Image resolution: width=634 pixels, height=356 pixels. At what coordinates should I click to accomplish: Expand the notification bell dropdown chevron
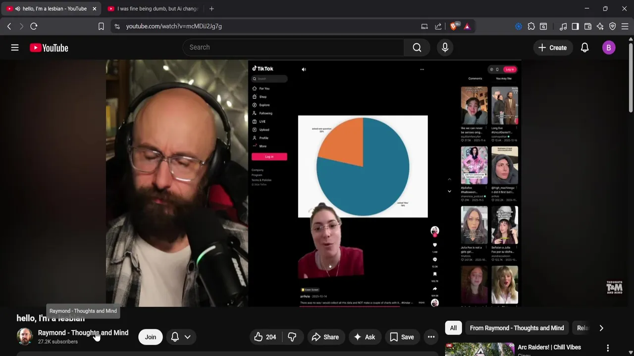[x=188, y=337]
